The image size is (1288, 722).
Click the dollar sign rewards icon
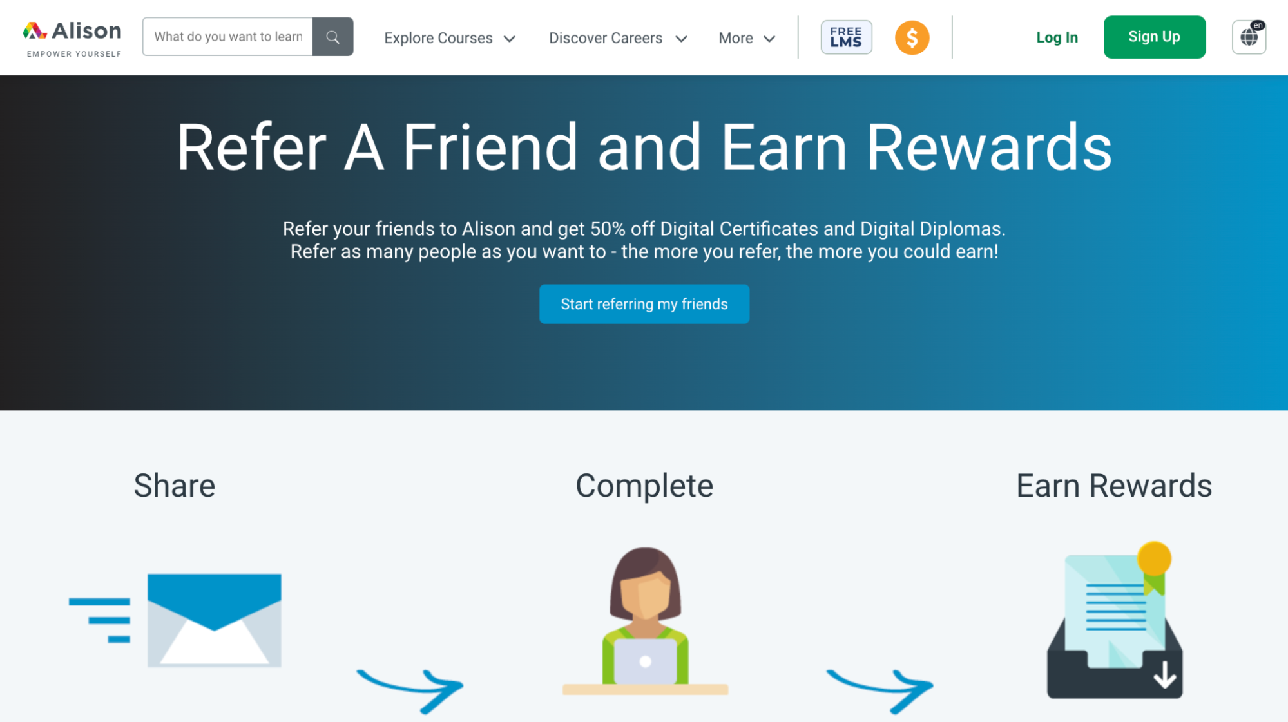click(x=911, y=37)
